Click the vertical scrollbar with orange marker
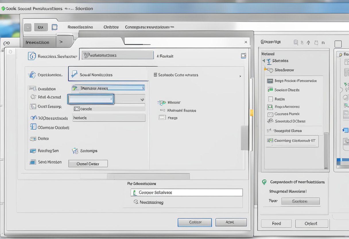The height and width of the screenshot is (239, 349). 251,113
